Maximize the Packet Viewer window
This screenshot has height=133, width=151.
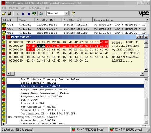(142, 37)
